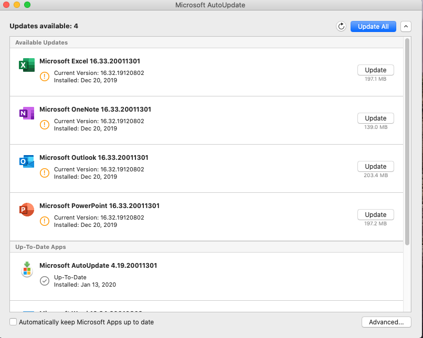Screen dimensions: 423x338
Task: Click the 'Microsoft AutoUpdate' window title
Action: point(210,5)
